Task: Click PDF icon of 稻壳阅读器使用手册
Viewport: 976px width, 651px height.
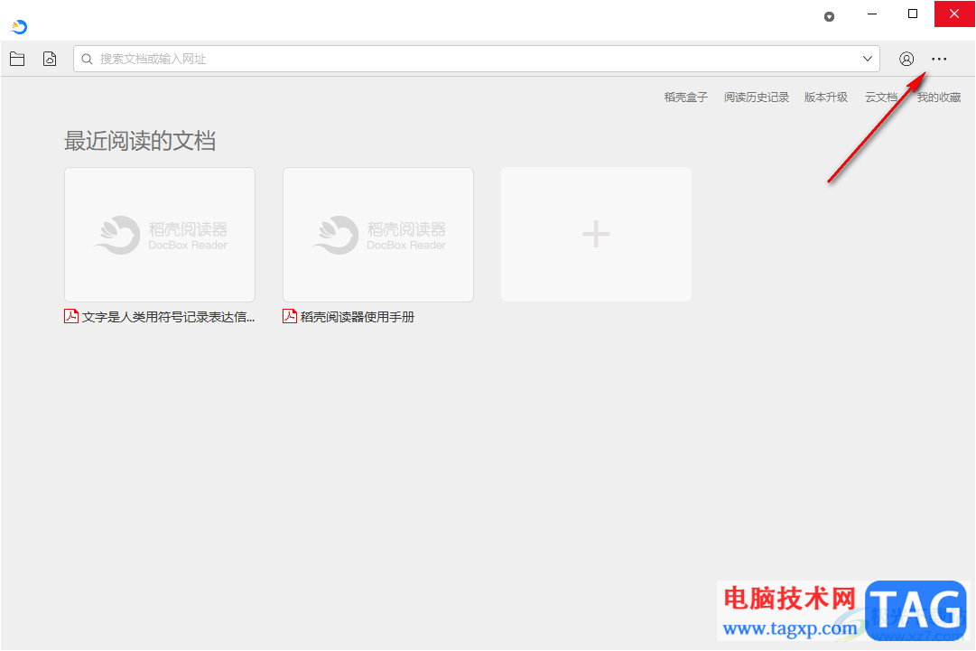Action: [x=290, y=316]
